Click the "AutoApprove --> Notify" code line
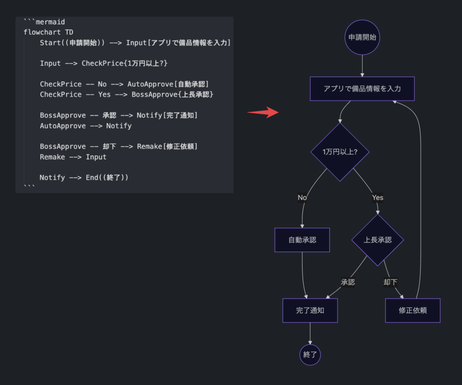Image resolution: width=462 pixels, height=385 pixels. [86, 126]
